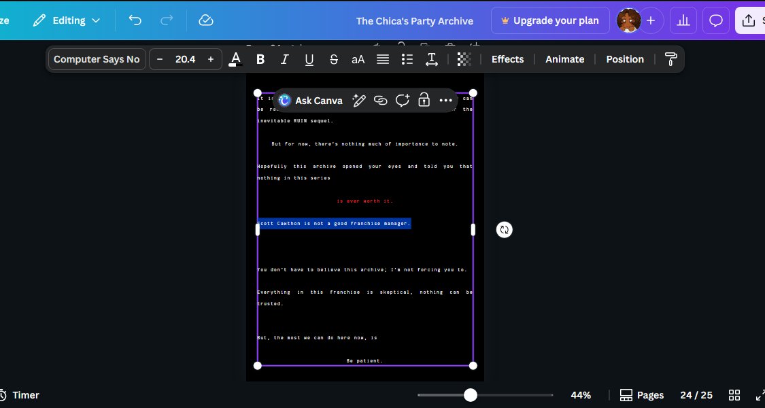Viewport: 765px width, 408px height.
Task: Click the line 'inevitable RUIN sequel.'
Action: pos(295,120)
